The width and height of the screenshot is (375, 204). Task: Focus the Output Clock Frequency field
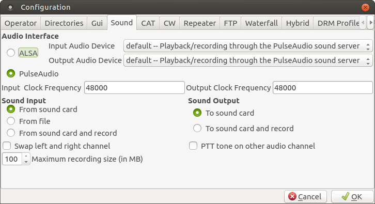323,88
